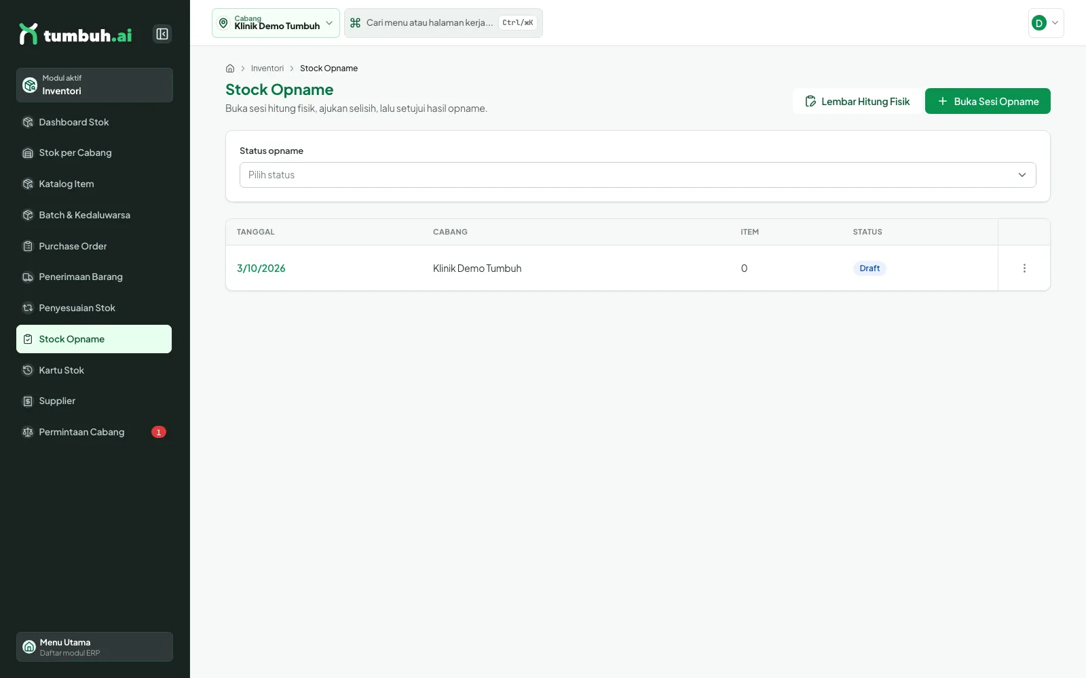Click the STATUS column header
1086x678 pixels.
[x=867, y=232]
